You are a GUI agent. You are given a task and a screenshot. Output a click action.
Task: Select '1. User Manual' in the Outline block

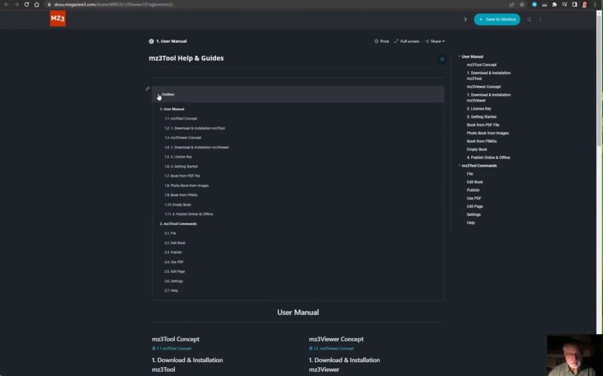coord(172,109)
